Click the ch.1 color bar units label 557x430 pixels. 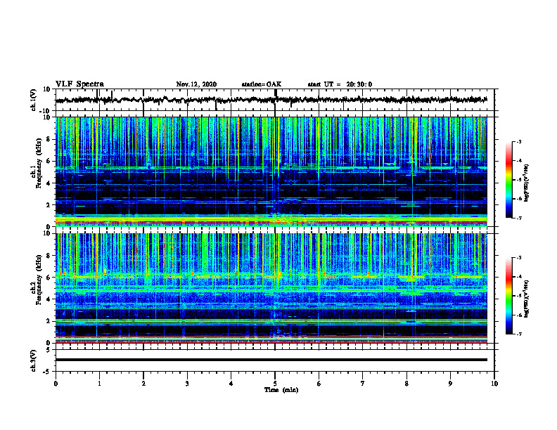527,183
